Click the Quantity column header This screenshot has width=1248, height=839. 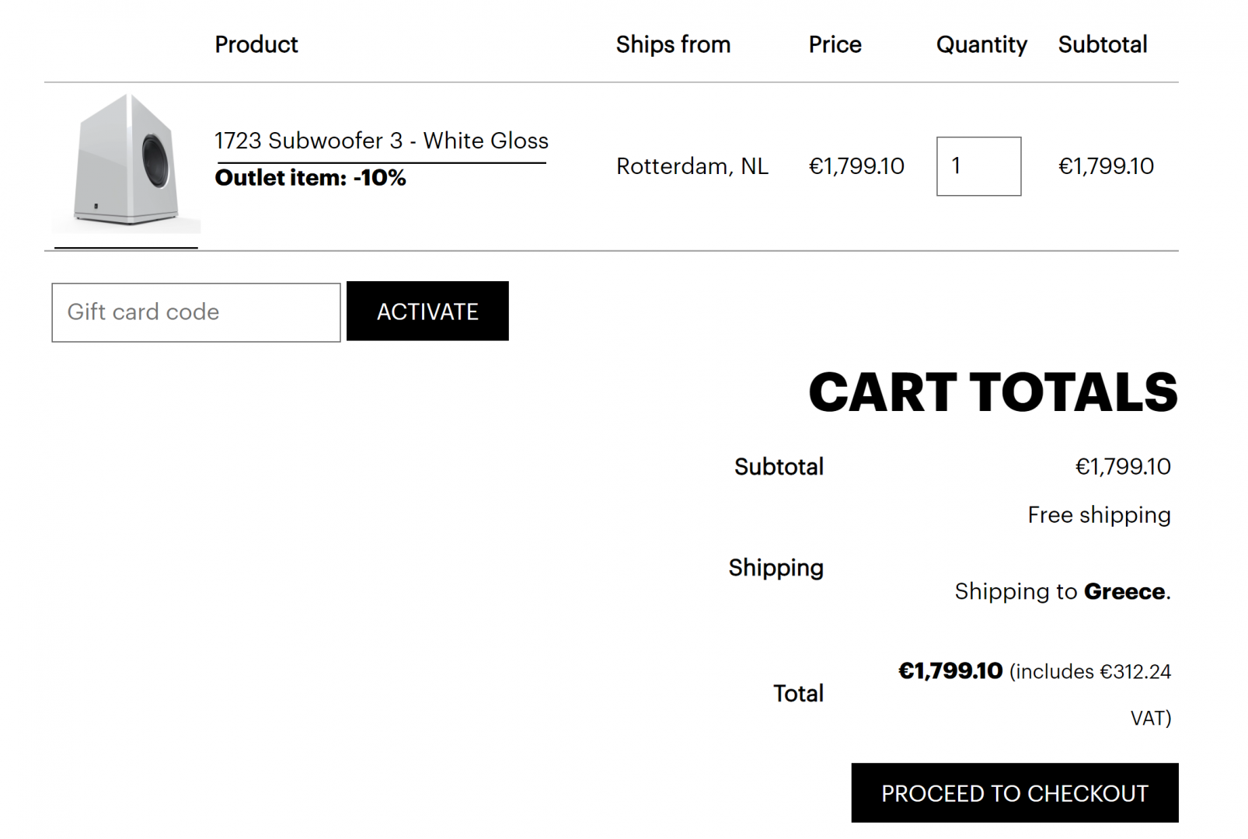click(x=981, y=44)
